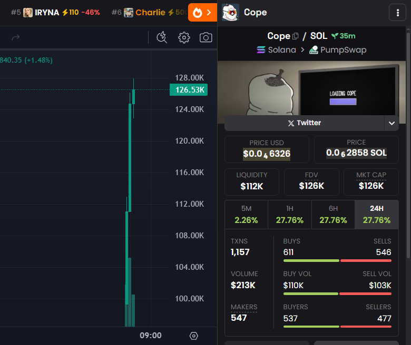Select the 1H timeframe tab

point(290,215)
